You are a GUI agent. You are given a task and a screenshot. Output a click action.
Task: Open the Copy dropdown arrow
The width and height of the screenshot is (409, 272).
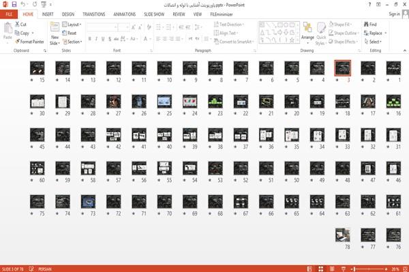pos(33,33)
